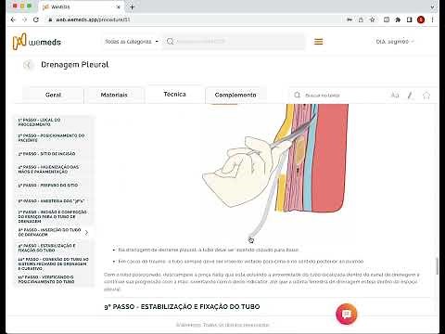Open a new browser tab

132,6
